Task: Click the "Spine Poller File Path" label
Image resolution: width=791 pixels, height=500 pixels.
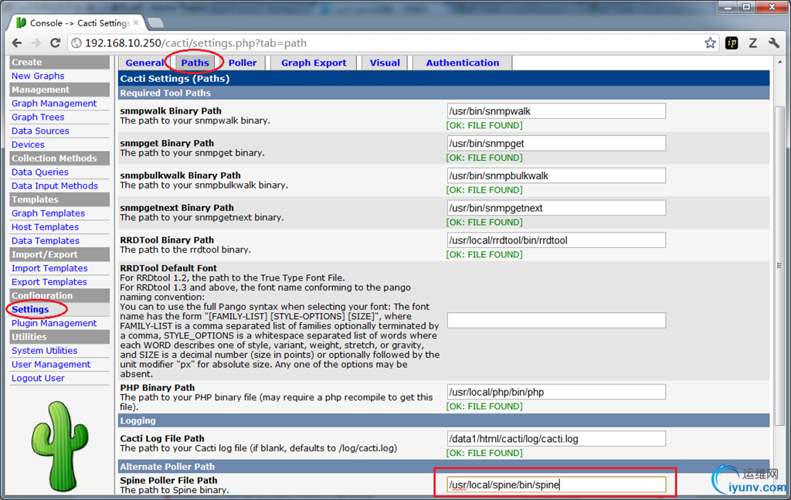Action: click(x=168, y=481)
